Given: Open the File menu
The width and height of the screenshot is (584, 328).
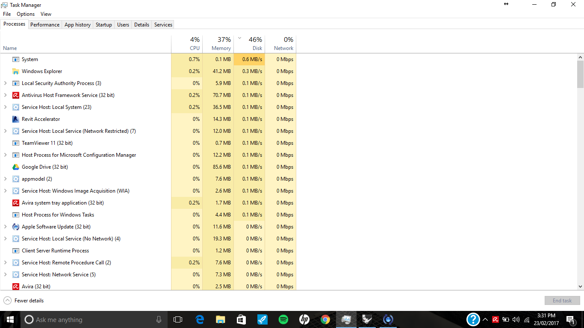Looking at the screenshot, I should point(7,14).
